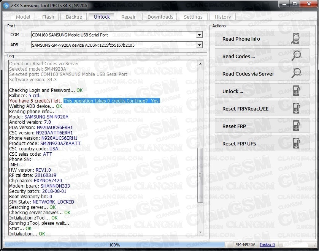Click the Unlock phone padlock icon
This screenshot has height=251, width=319.
(x=297, y=91)
